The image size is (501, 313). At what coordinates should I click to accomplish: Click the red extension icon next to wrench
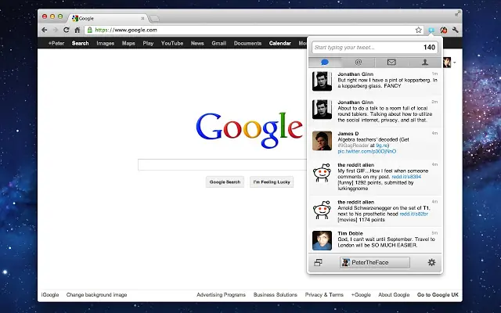click(x=444, y=30)
